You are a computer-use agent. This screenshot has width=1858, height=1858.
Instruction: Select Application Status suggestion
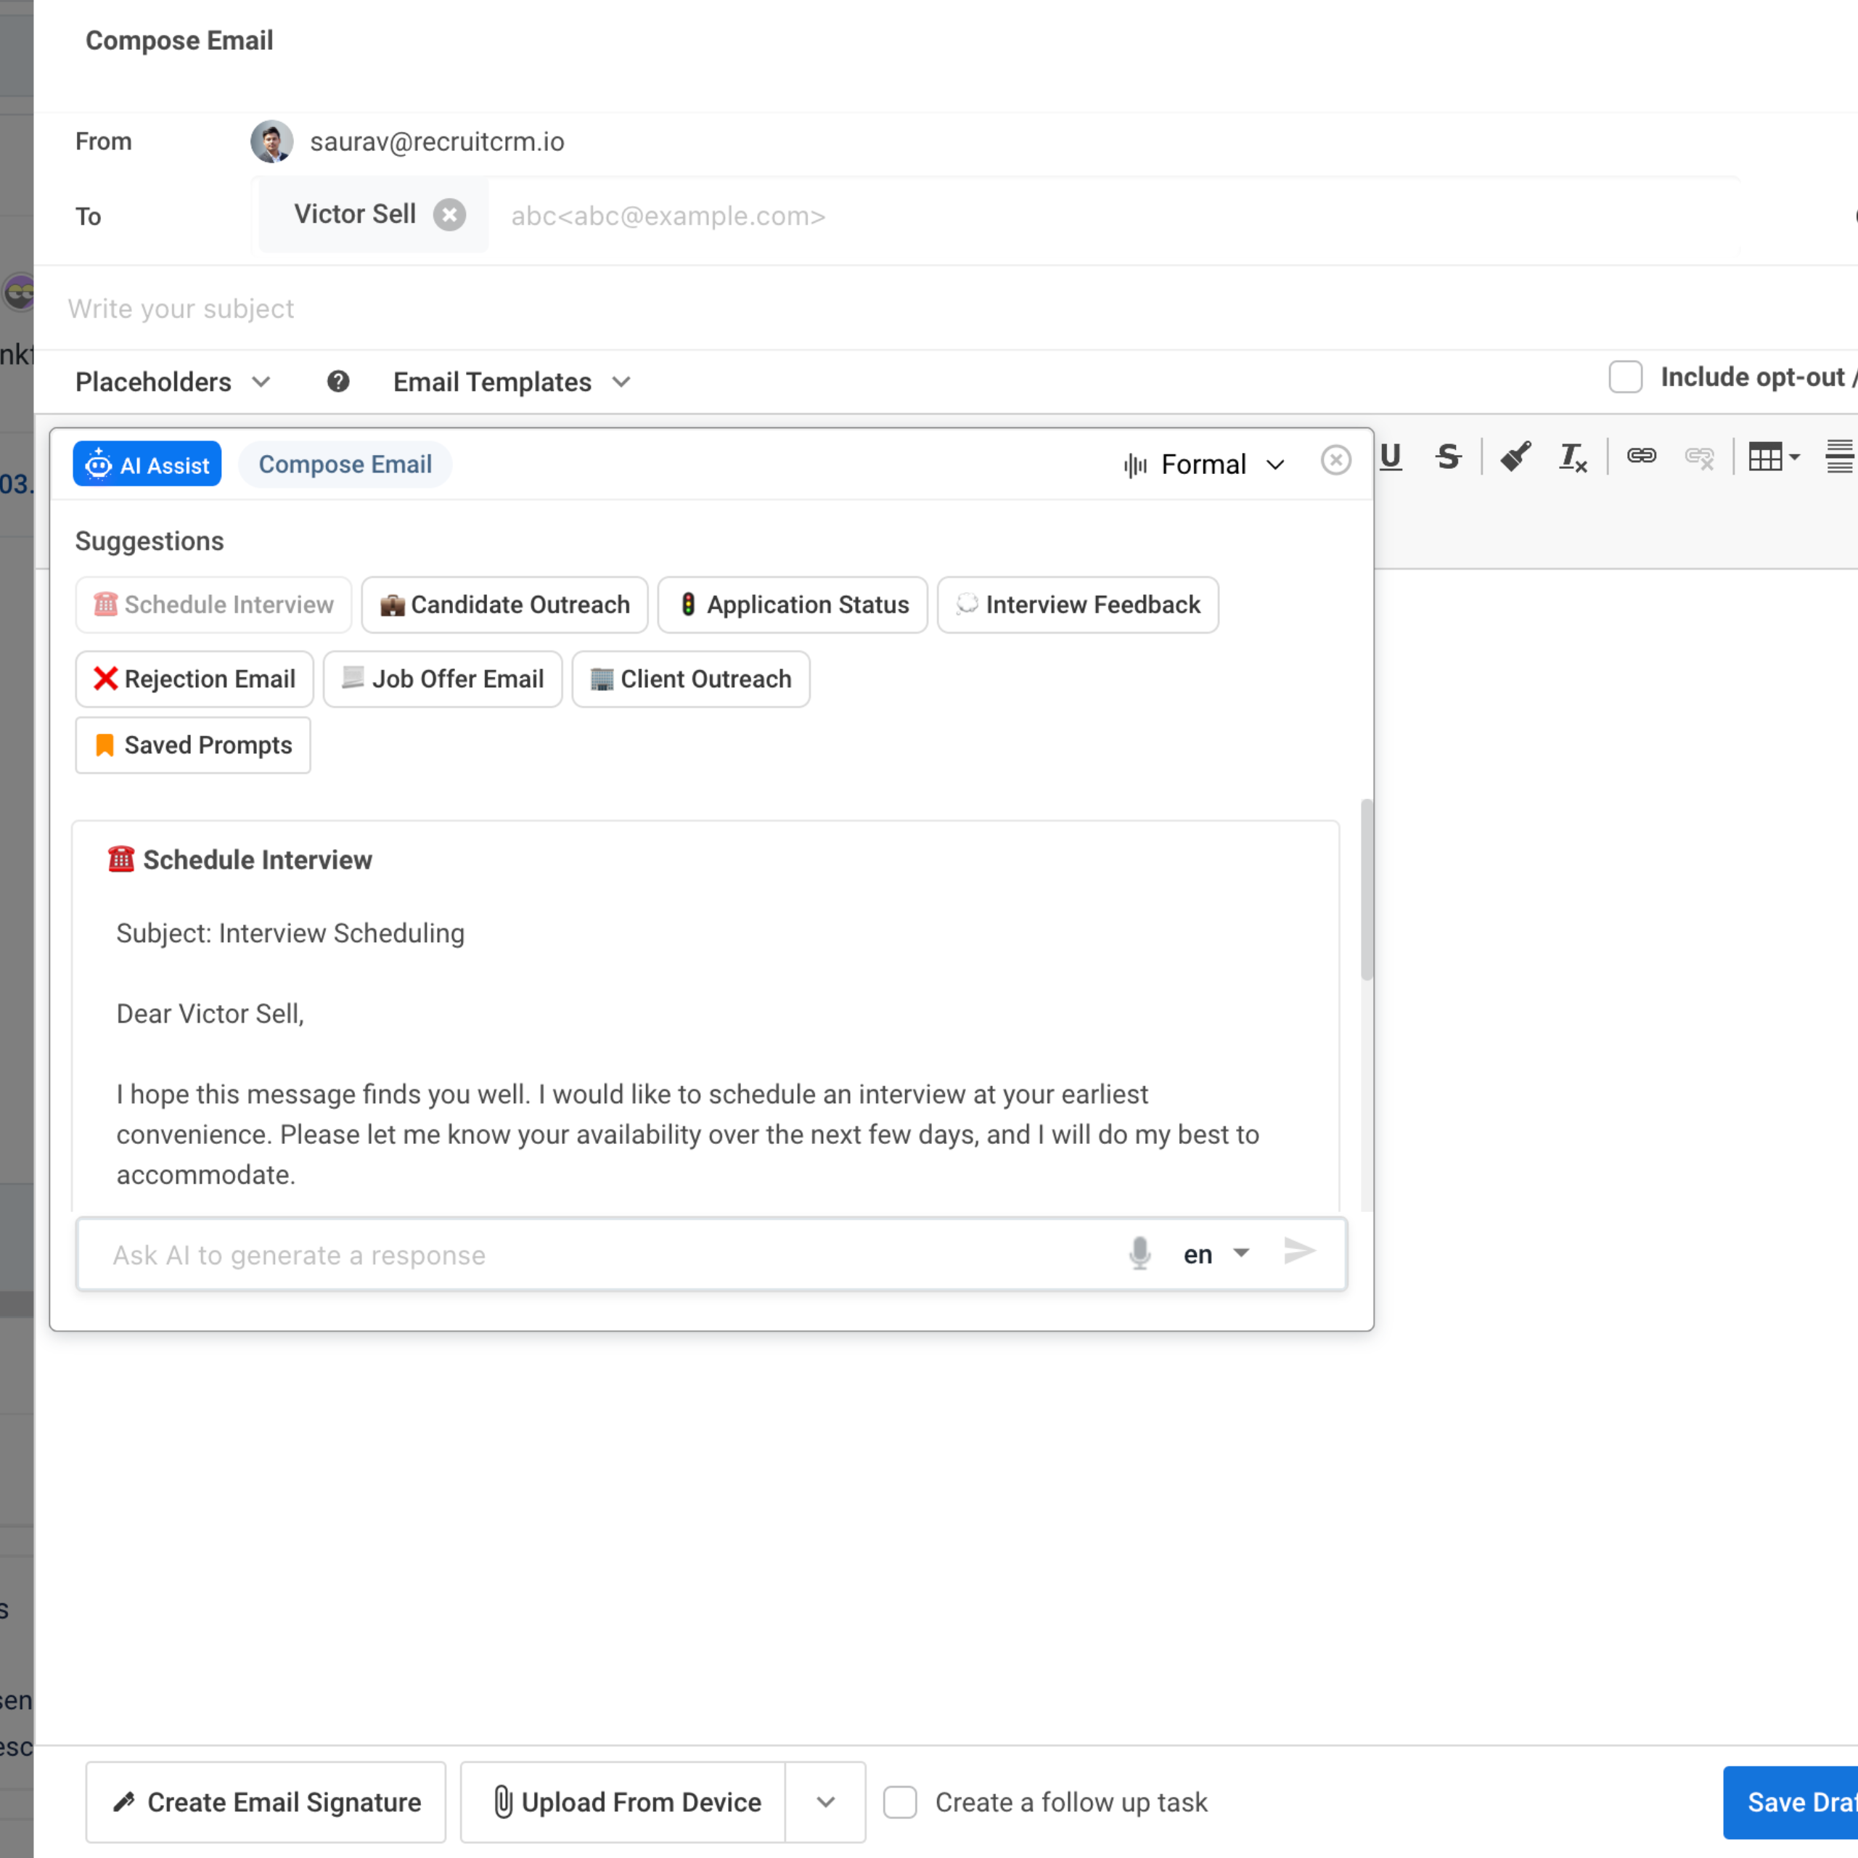tap(793, 605)
